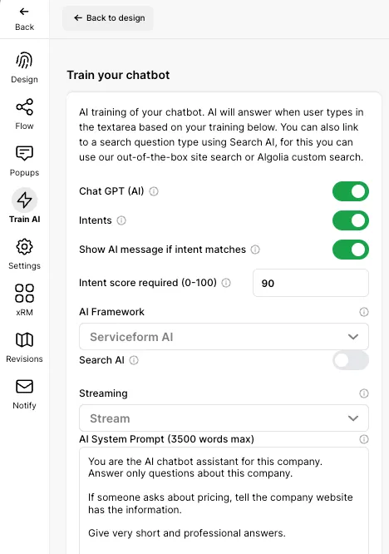Screen dimensions: 389x554
Task: Click info icon for AI Framework
Action: (x=364, y=312)
